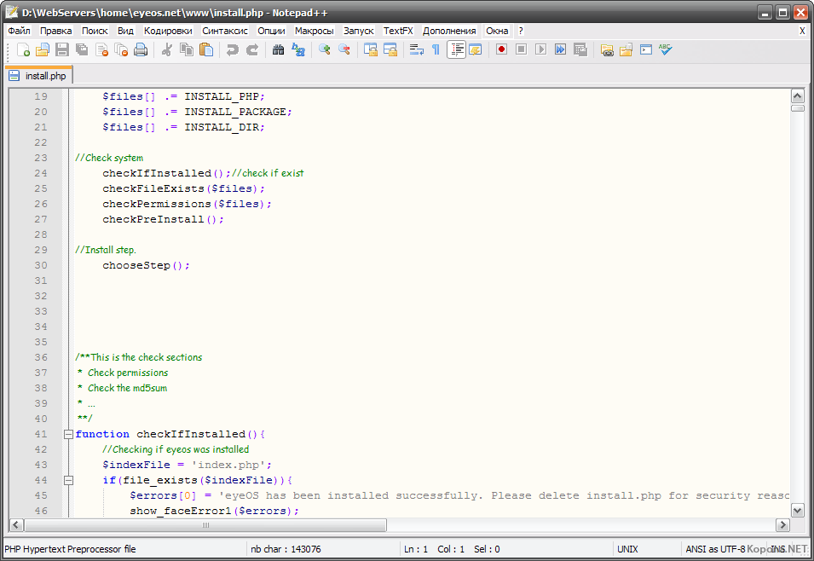The width and height of the screenshot is (814, 561).
Task: Zoom out using magnifier minus icon
Action: point(344,49)
